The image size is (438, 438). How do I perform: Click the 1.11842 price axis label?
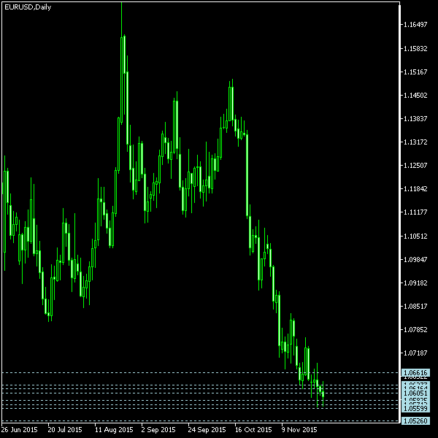point(415,189)
